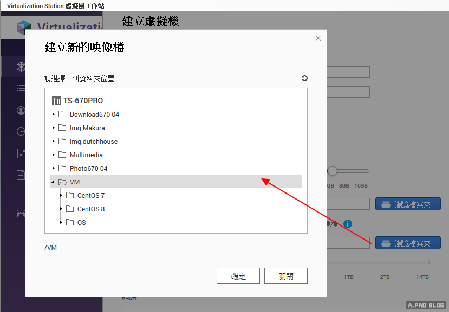This screenshot has width=449, height=312.
Task: Click the blue info icon beside 映像檔
Action: click(x=348, y=223)
